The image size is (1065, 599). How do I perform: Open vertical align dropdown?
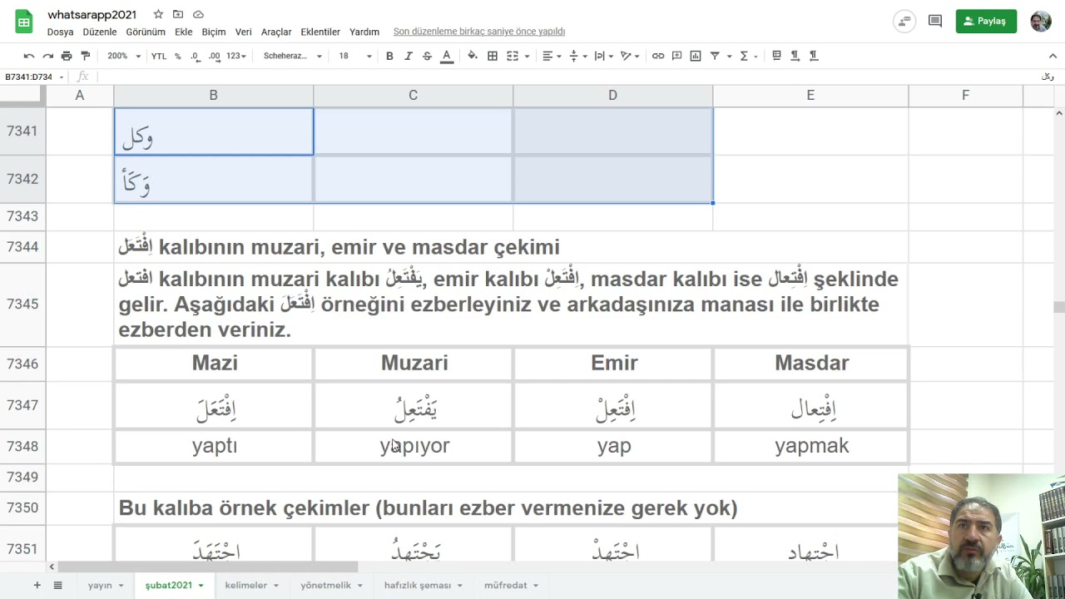(578, 56)
